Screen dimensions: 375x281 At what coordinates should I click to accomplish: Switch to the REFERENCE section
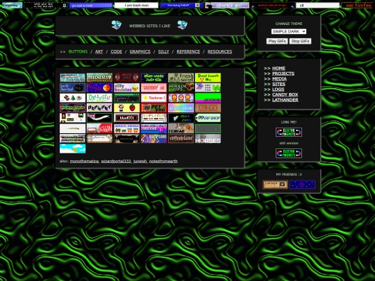point(188,51)
